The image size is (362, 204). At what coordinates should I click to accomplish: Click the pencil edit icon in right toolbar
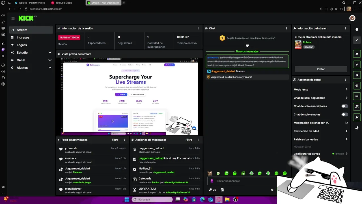point(357,40)
